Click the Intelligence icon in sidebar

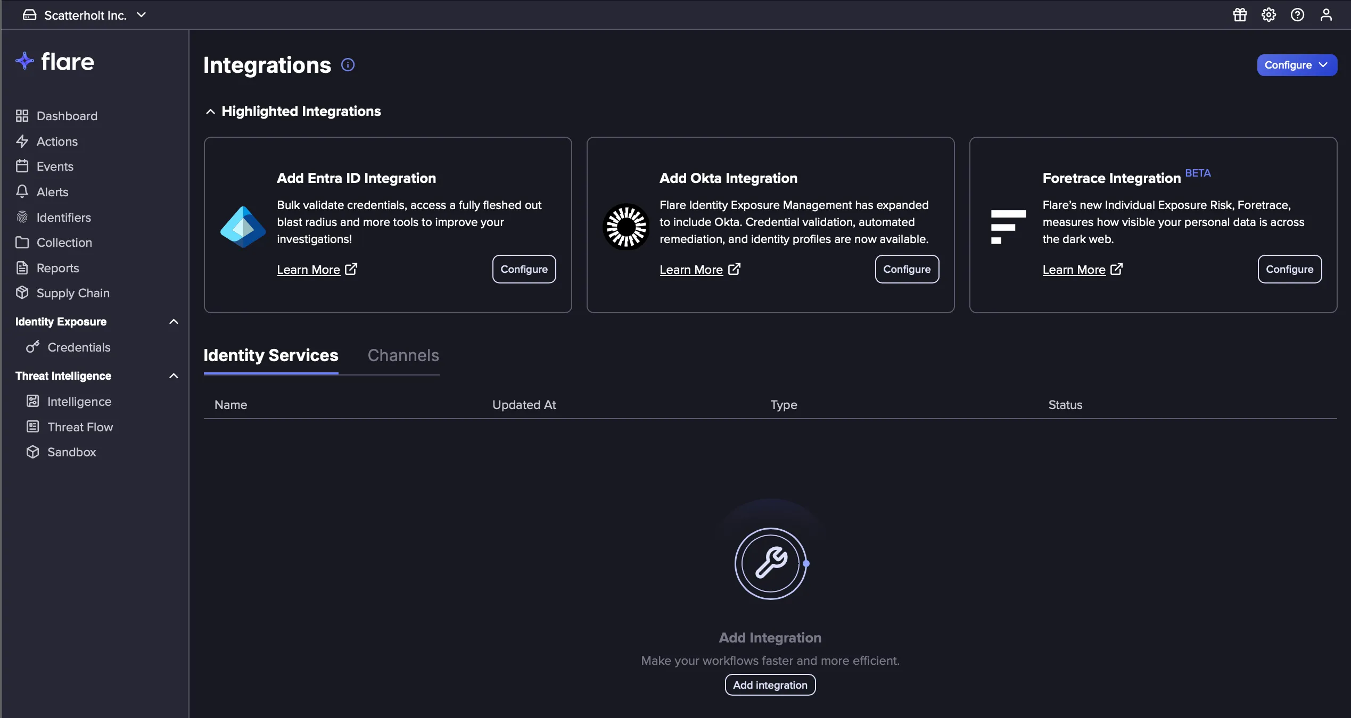coord(33,402)
